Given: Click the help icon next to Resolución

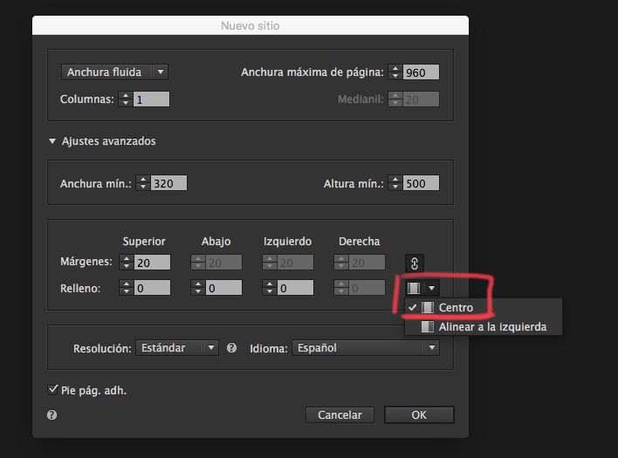Looking at the screenshot, I should [231, 348].
